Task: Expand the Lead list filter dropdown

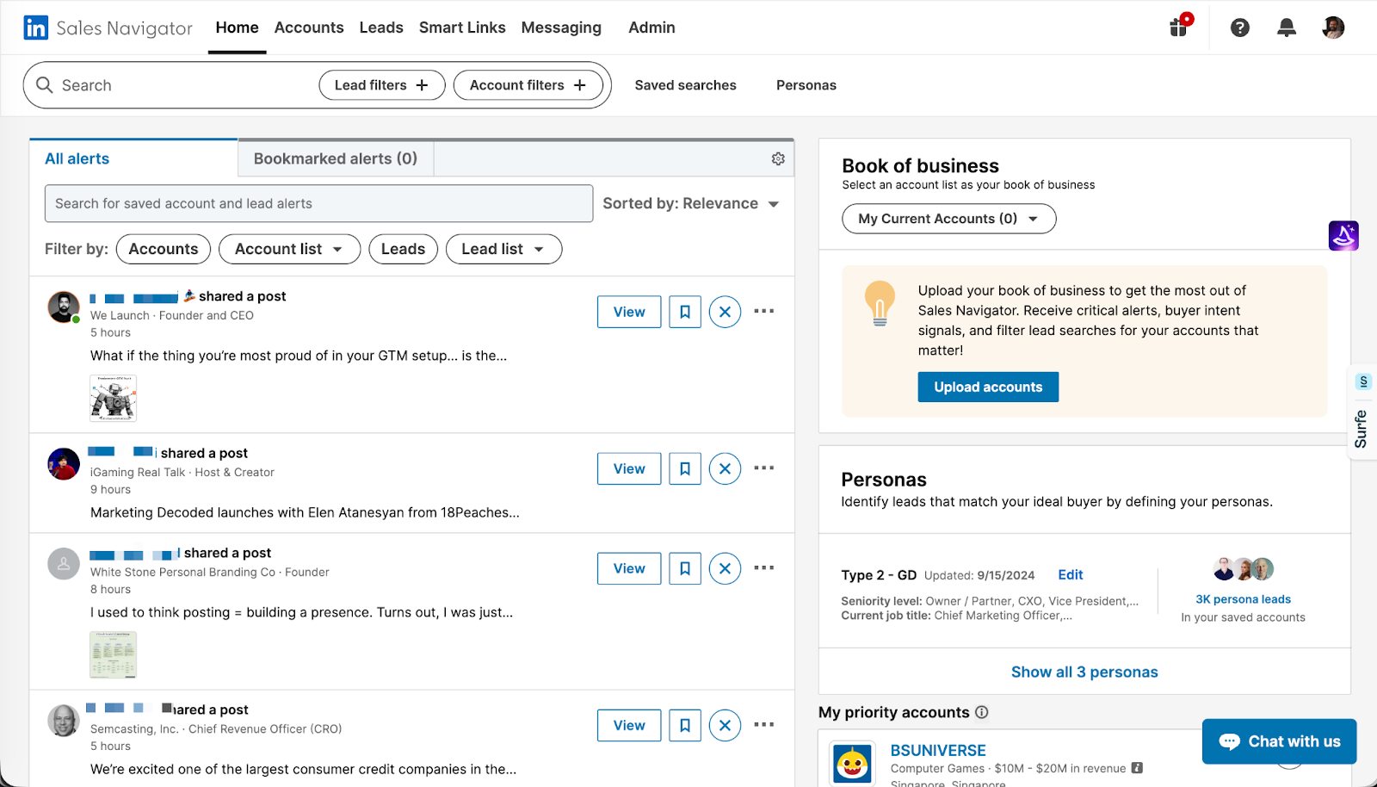Action: [503, 249]
